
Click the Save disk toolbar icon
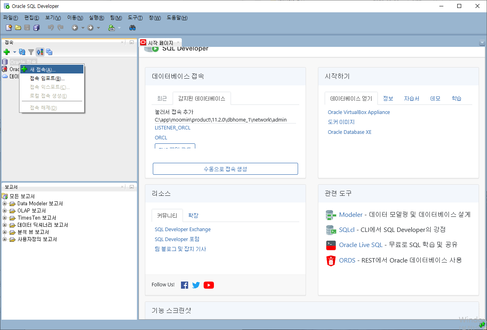tap(27, 28)
